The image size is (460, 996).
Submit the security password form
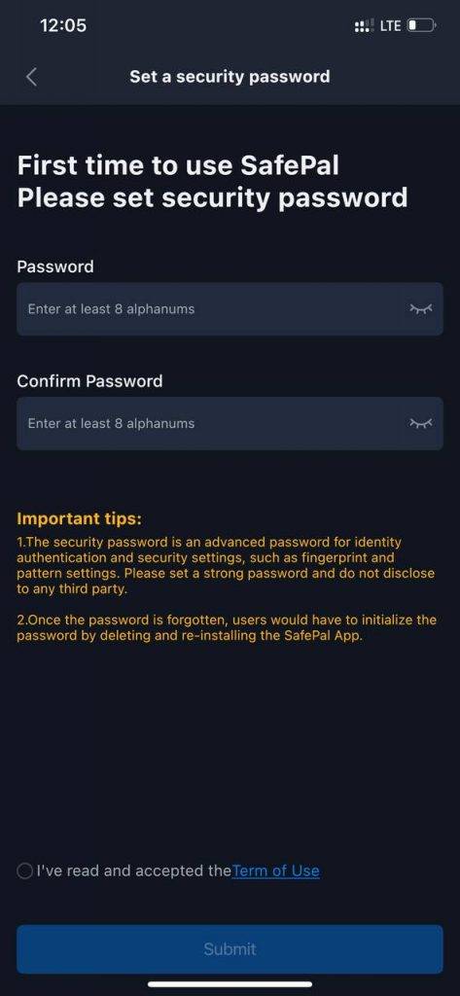230,949
